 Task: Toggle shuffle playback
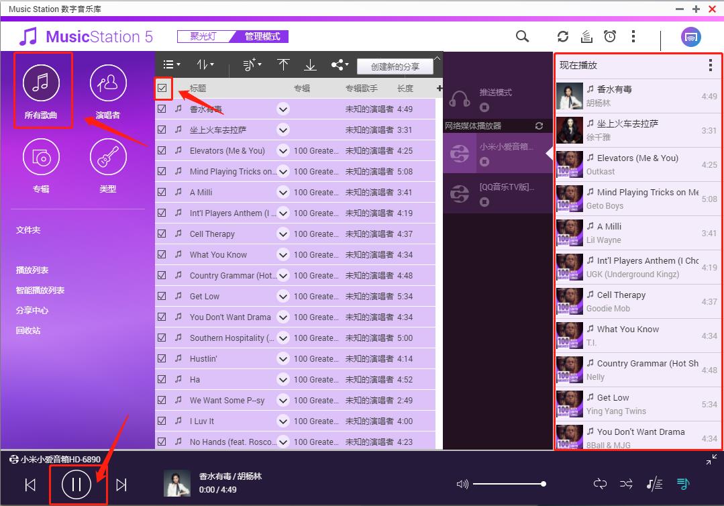[626, 484]
